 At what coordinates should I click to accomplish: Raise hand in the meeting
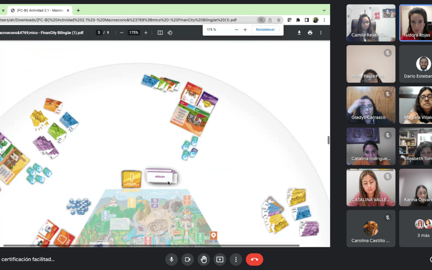tap(204, 260)
